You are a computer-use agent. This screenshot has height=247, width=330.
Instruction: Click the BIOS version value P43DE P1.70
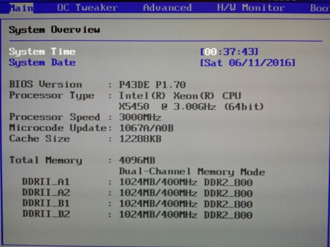[152, 85]
